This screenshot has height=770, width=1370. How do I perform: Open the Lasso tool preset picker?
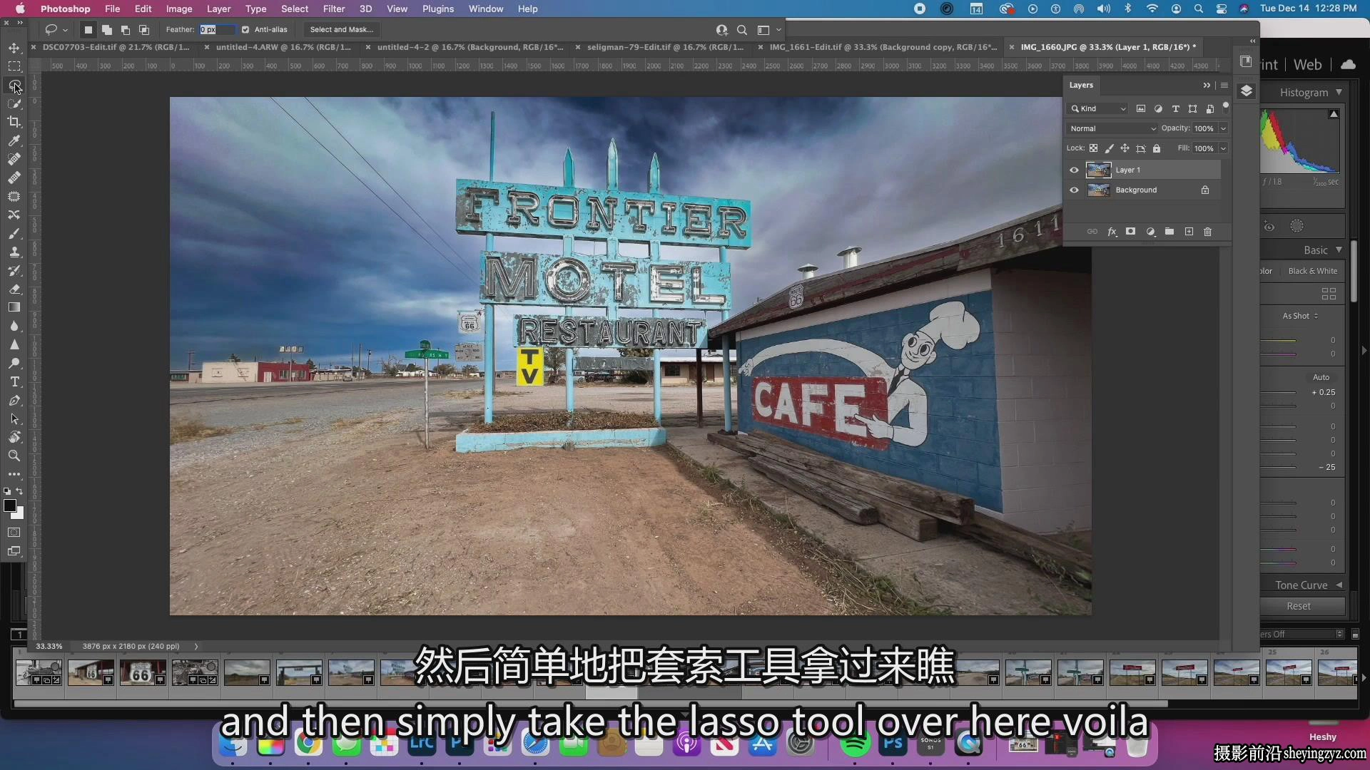click(x=56, y=30)
